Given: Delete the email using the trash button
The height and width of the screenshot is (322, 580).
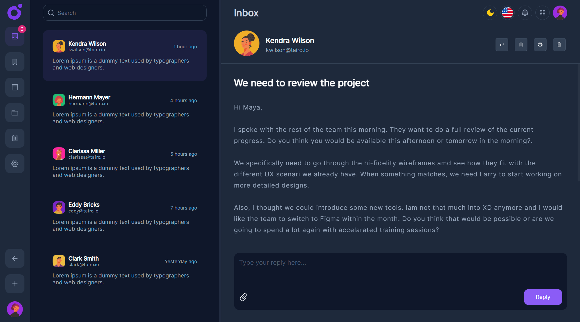Looking at the screenshot, I should [x=559, y=45].
